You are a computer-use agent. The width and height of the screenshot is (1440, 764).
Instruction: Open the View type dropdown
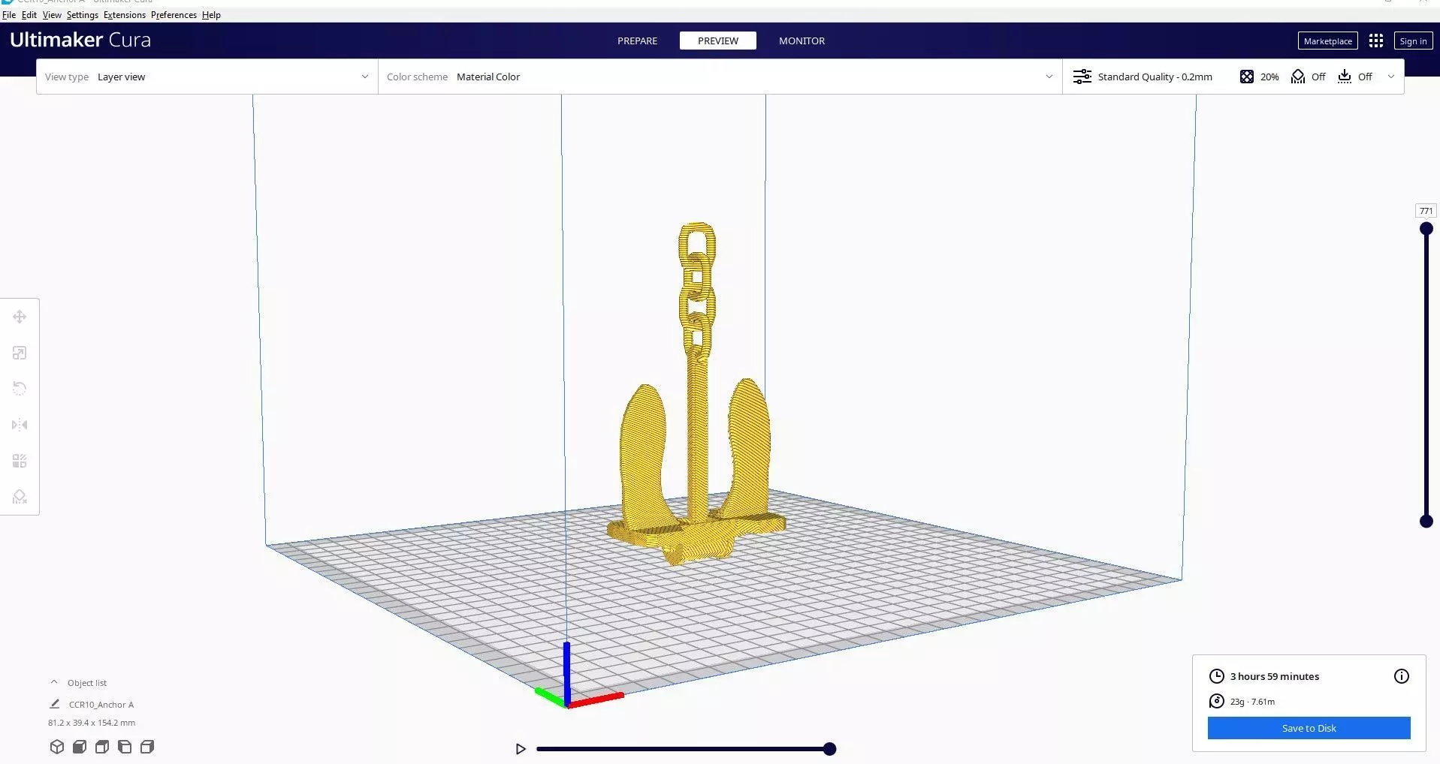coord(207,77)
